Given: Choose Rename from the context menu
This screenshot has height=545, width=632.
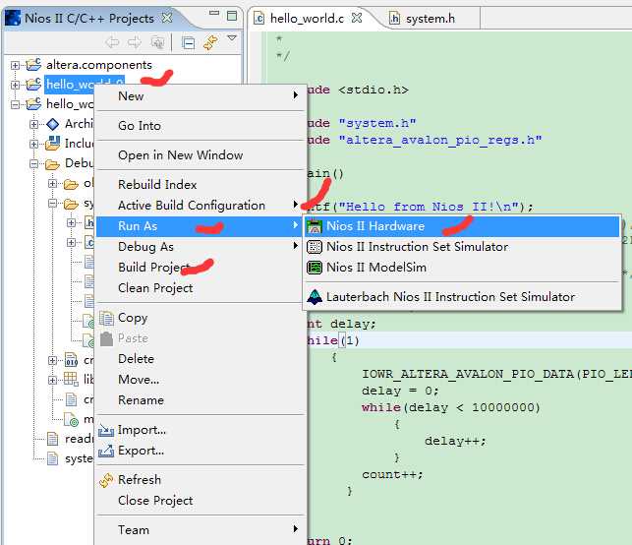Looking at the screenshot, I should (x=200, y=400).
